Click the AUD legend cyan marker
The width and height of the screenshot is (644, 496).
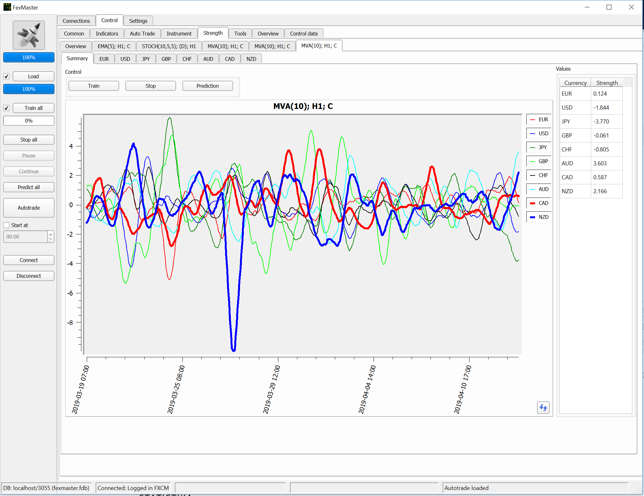coord(533,189)
